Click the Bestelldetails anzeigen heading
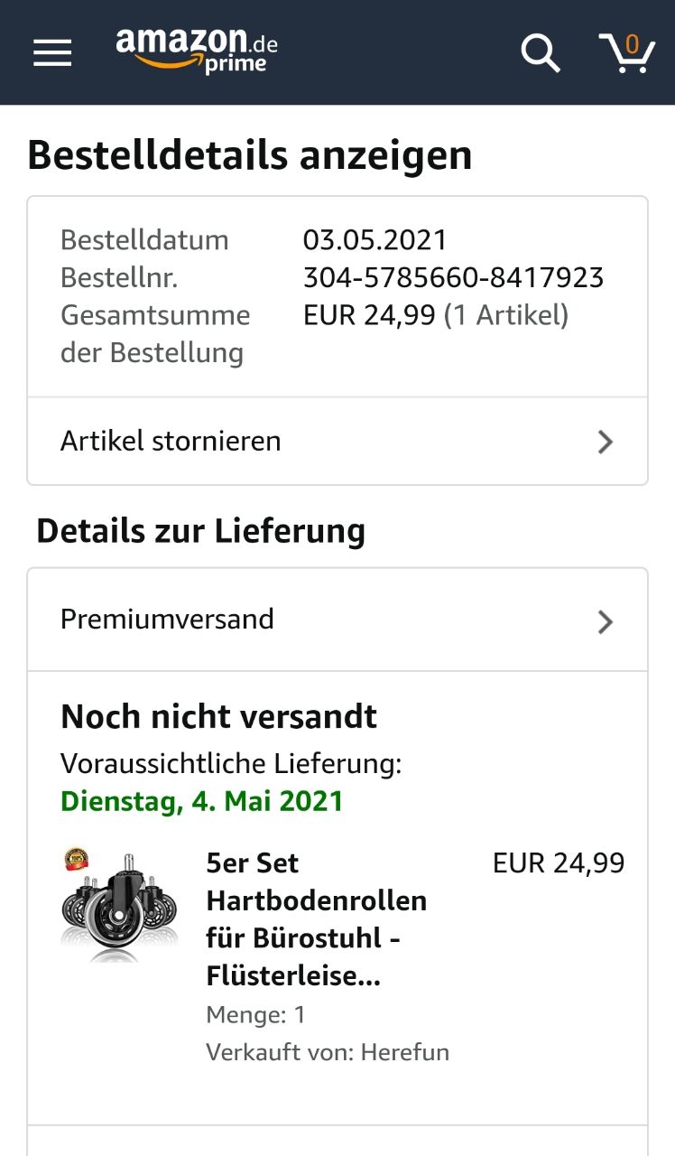675x1156 pixels. pyautogui.click(x=250, y=155)
